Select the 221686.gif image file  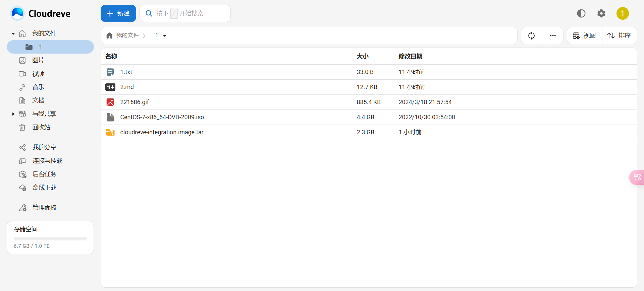[x=135, y=102]
